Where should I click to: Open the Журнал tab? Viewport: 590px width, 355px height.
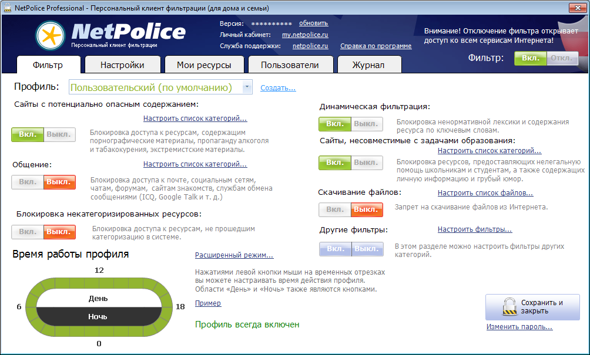[369, 65]
